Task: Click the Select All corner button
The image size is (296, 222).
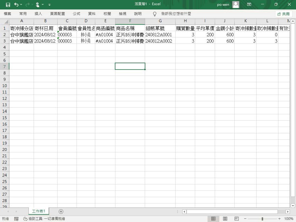Action: (6, 21)
